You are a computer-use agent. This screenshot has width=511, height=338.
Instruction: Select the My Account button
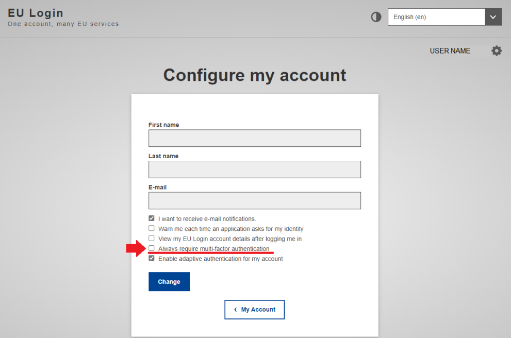coord(254,309)
